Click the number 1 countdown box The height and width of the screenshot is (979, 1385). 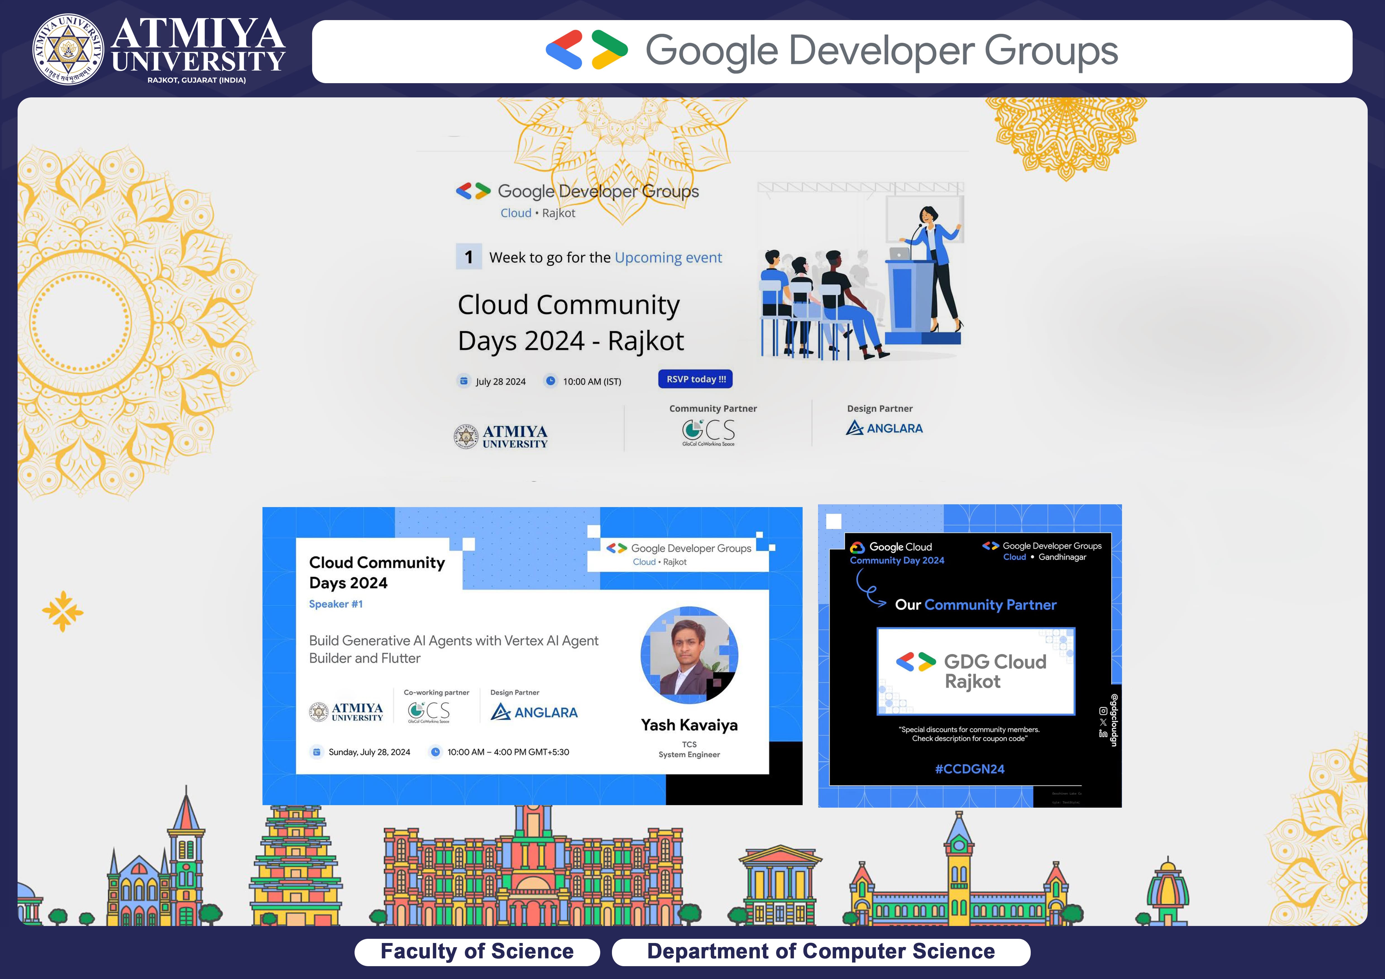(x=469, y=256)
